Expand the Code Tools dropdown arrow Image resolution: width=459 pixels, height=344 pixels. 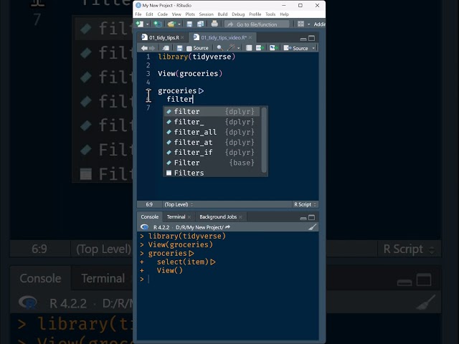239,48
